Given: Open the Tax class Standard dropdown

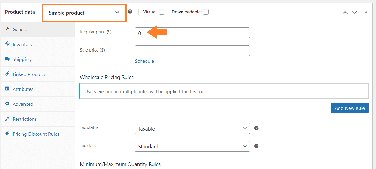Looking at the screenshot, I should click(192, 146).
